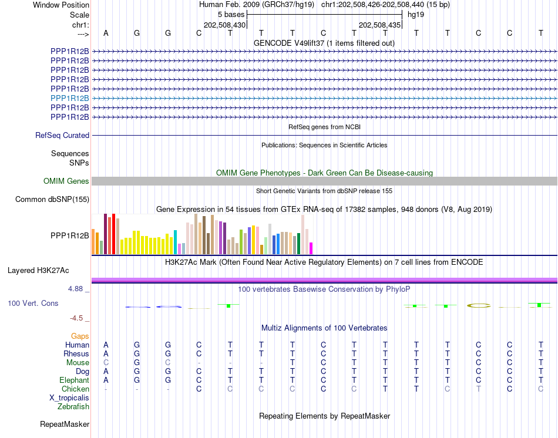Click the Chicken species row label
The width and height of the screenshot is (558, 438).
coord(75,389)
